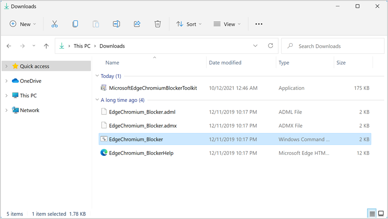Open the See more ellipsis menu
The width and height of the screenshot is (388, 219).
tap(259, 24)
